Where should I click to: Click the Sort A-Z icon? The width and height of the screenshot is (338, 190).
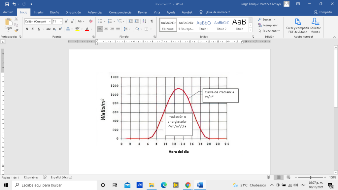tap(145, 21)
